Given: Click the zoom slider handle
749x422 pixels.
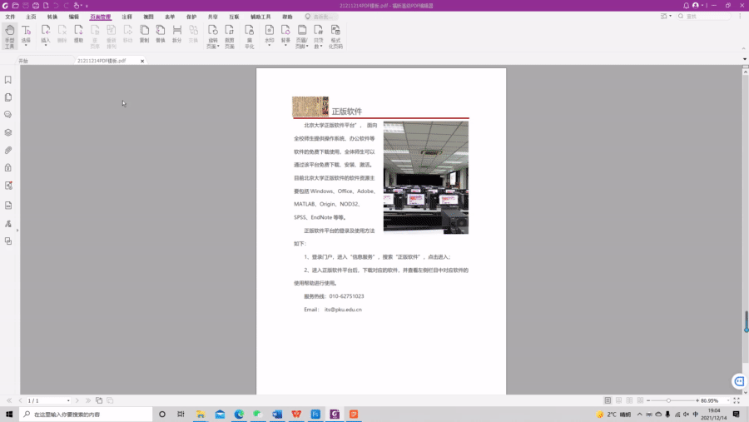Looking at the screenshot, I should coord(668,400).
